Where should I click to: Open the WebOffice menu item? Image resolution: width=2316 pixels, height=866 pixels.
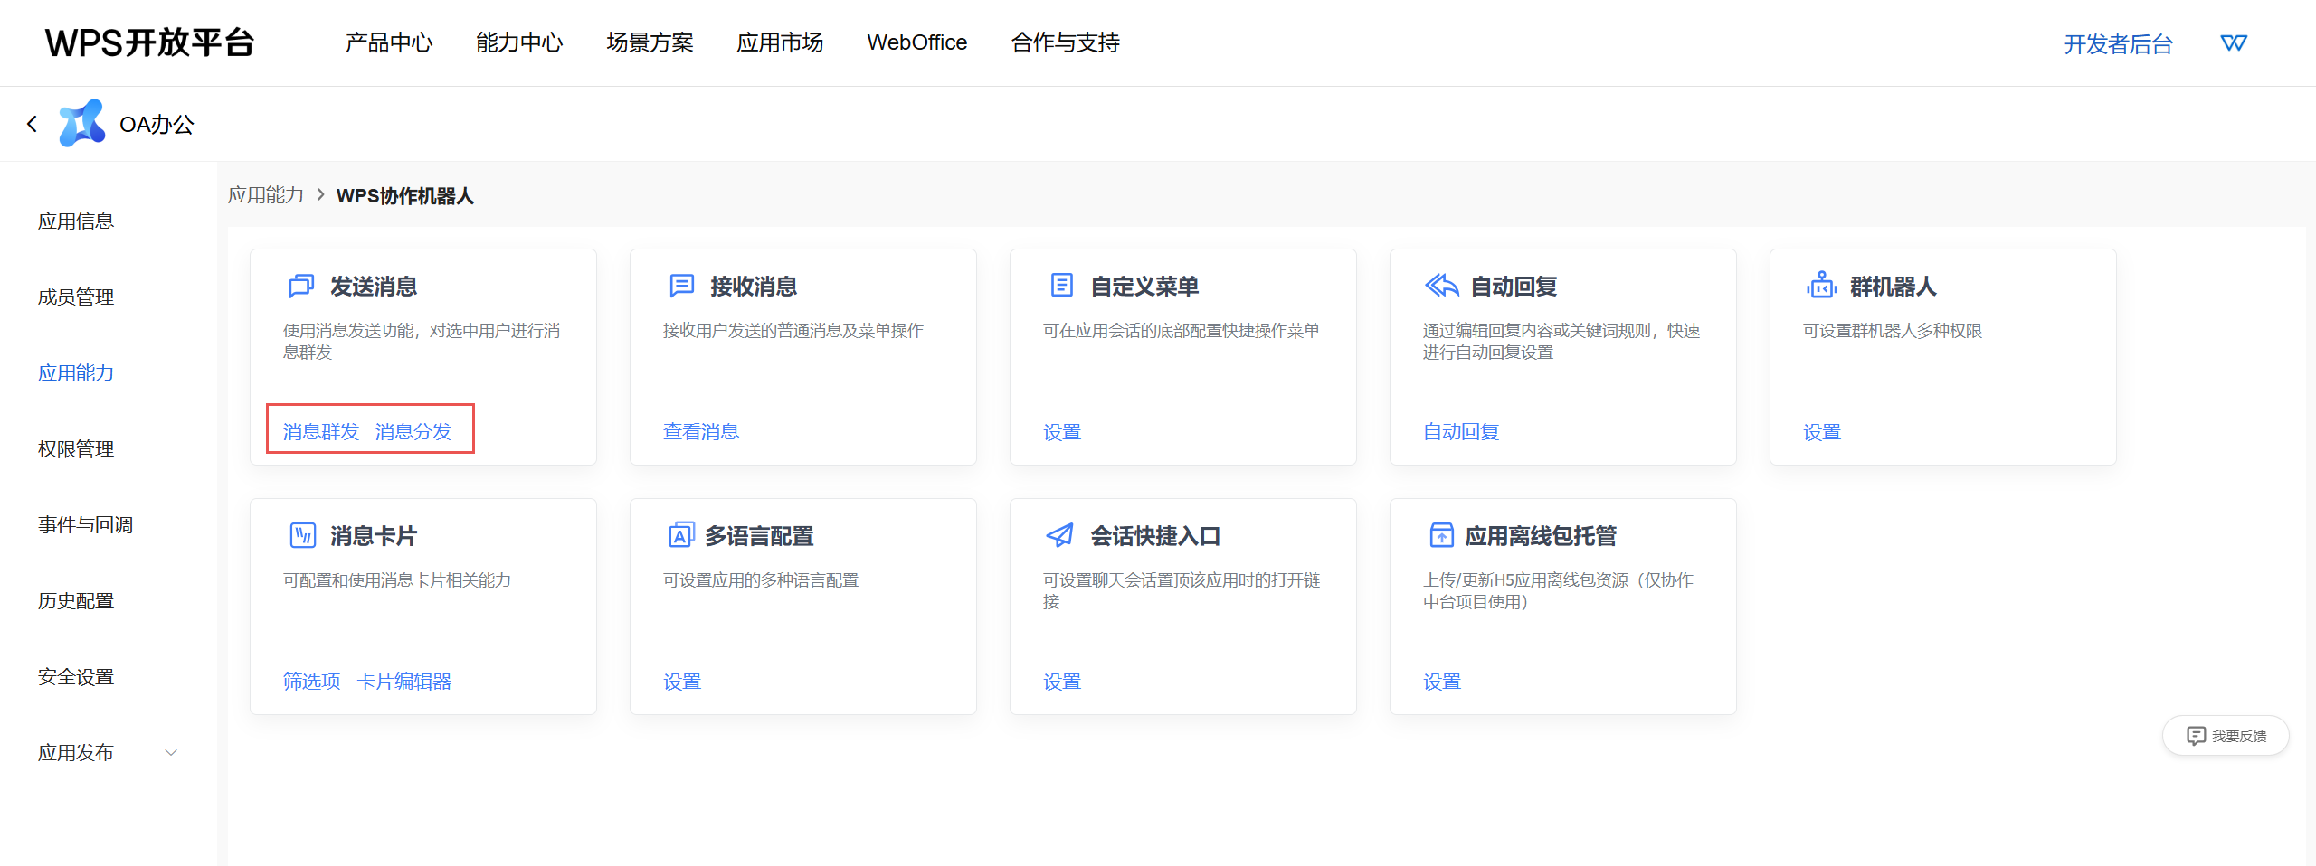click(x=916, y=42)
